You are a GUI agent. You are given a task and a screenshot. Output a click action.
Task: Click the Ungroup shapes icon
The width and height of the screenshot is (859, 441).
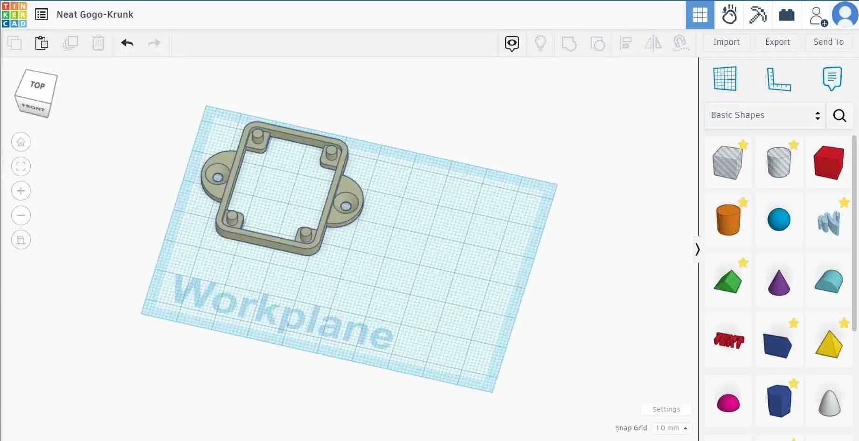(x=597, y=43)
